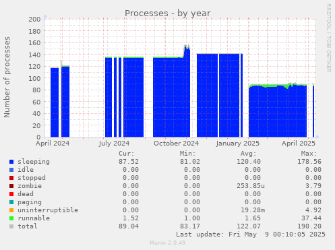Click the 'Min:' column header
This screenshot has width=335, height=250.
[x=187, y=154]
